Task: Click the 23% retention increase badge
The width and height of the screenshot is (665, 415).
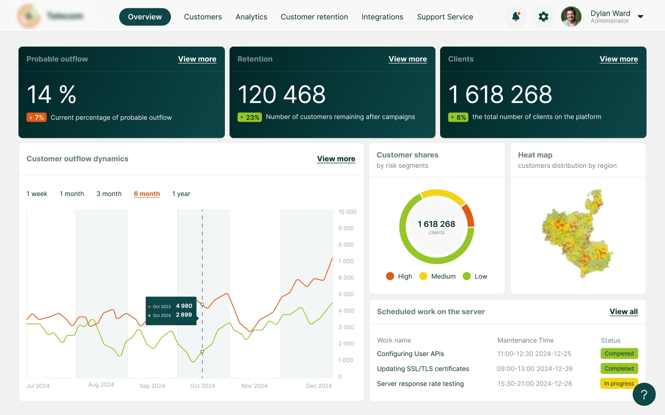Action: (250, 117)
